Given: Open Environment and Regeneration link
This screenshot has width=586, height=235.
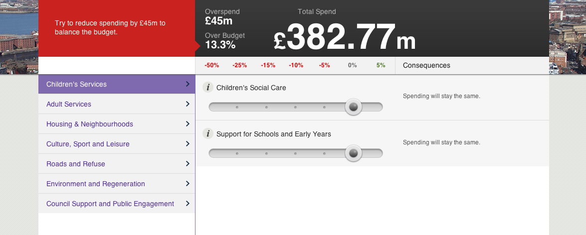Looking at the screenshot, I should [x=96, y=184].
